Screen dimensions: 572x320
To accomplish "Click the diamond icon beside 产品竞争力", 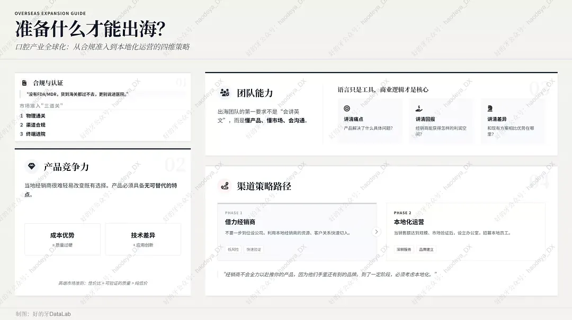I will [x=32, y=167].
